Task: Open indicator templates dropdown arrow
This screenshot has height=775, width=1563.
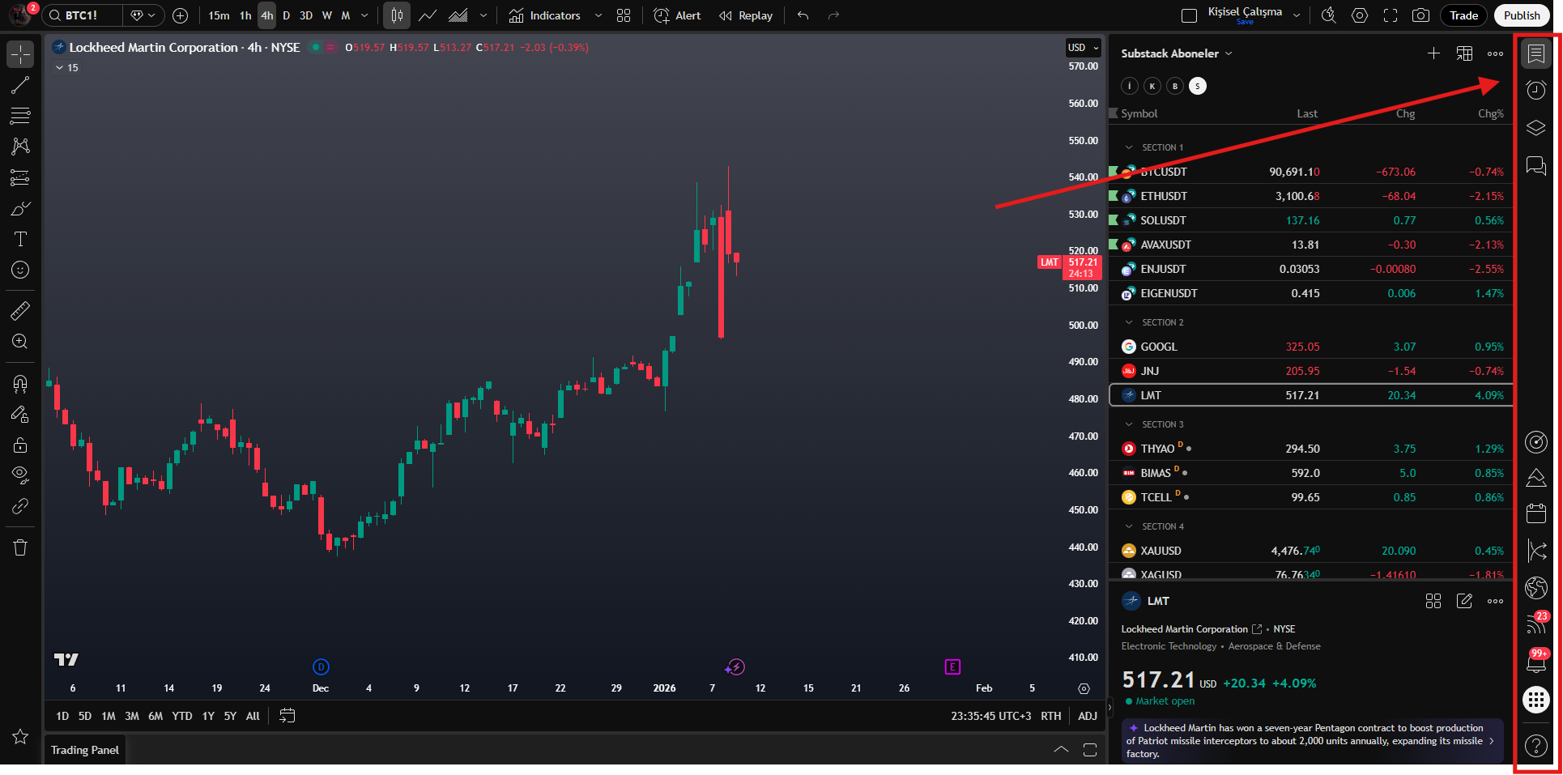Action: pos(598,15)
